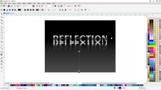
Task: Activate the Text tool (letter A)
Action: tap(2, 42)
